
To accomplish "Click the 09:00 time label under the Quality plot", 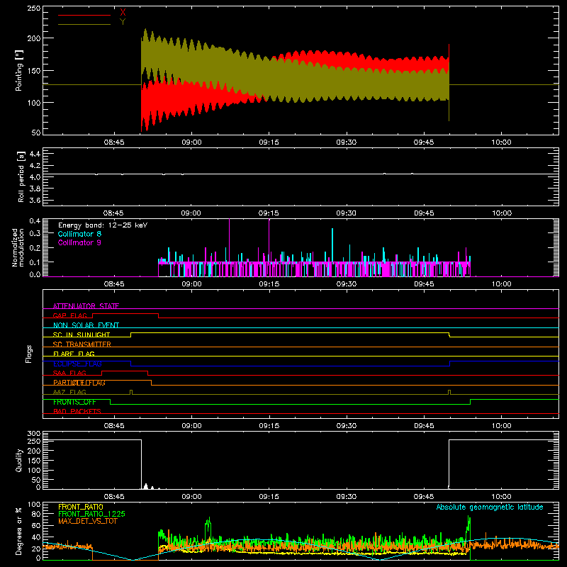I will coord(191,497).
